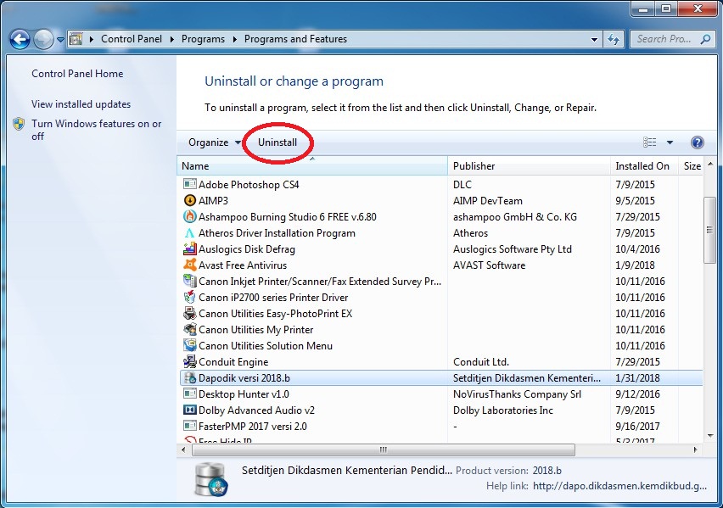Click the vertical scrollbar thumb
This screenshot has height=508, width=723.
709,230
